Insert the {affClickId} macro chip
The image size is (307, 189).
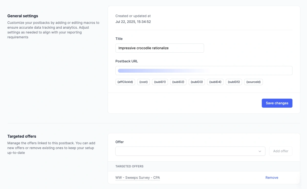point(125,82)
